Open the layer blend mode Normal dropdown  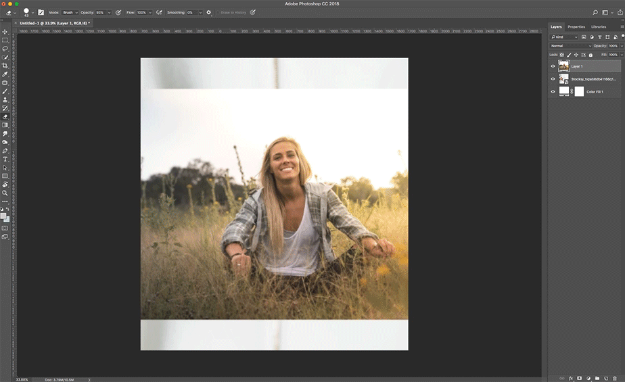571,46
